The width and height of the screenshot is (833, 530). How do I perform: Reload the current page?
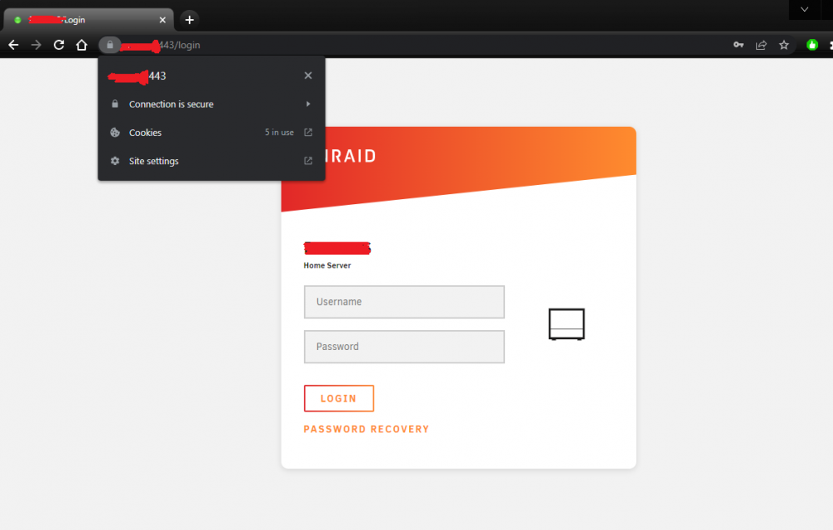(x=59, y=45)
